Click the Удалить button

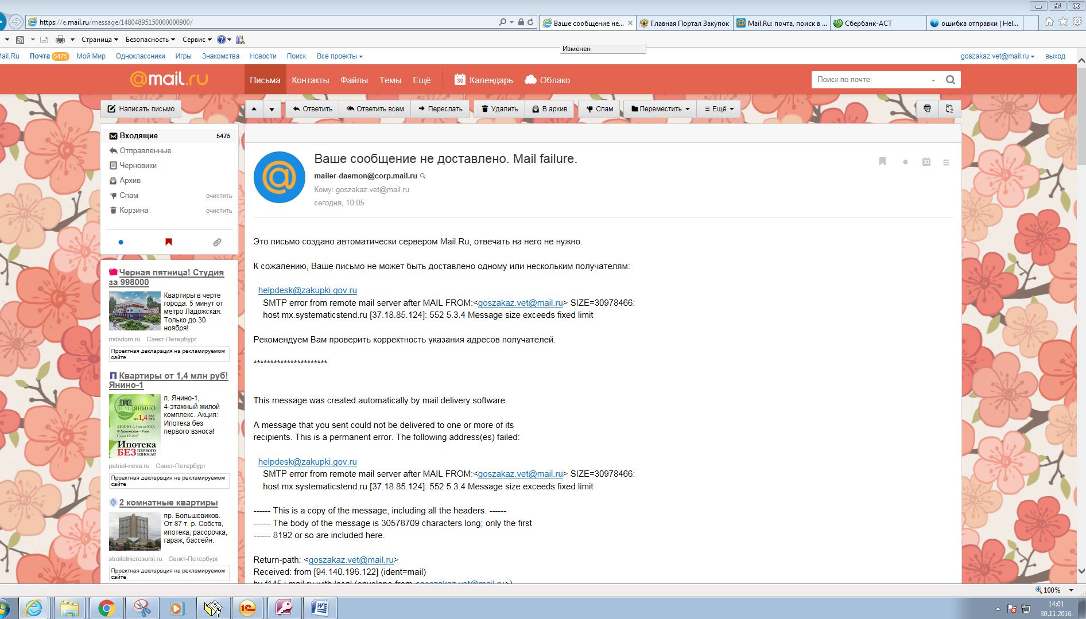(x=499, y=108)
